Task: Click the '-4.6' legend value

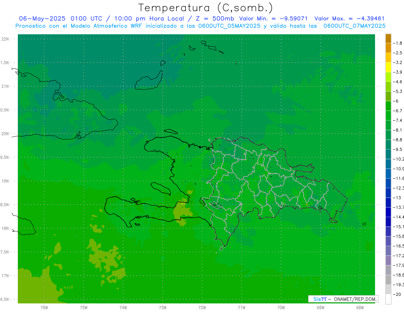Action: (398, 82)
